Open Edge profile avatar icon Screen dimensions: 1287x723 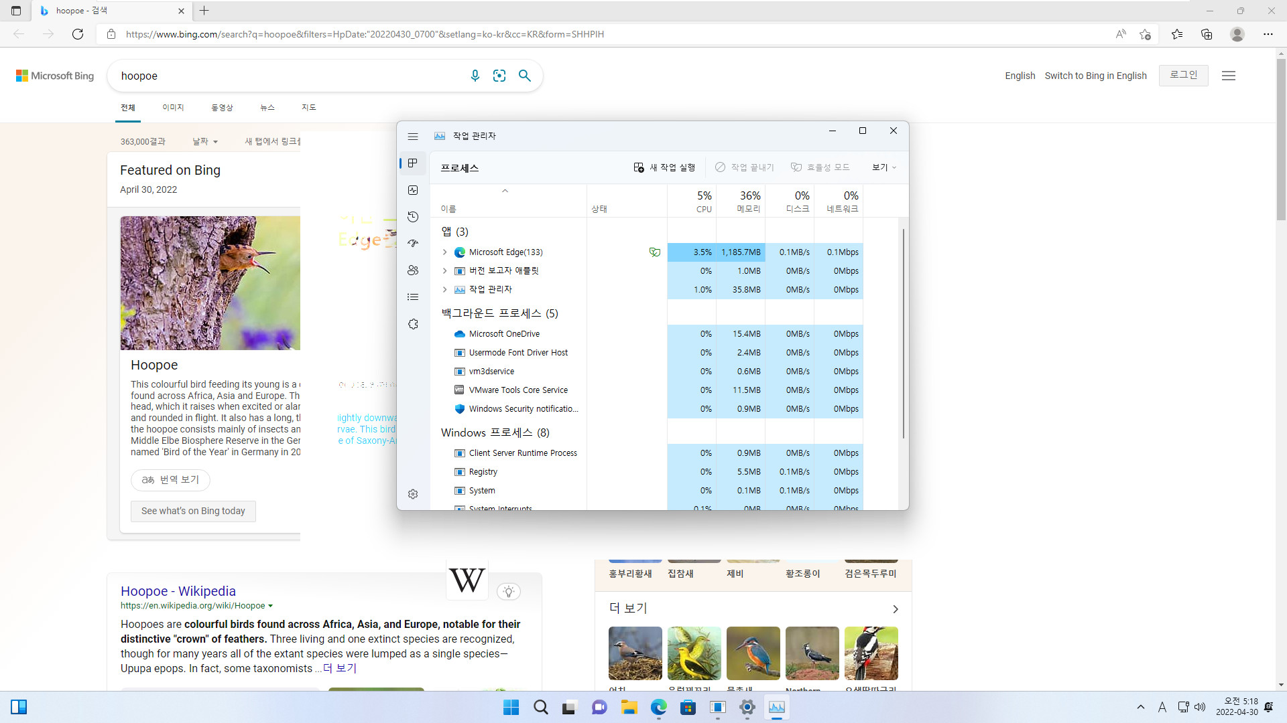pos(1237,34)
